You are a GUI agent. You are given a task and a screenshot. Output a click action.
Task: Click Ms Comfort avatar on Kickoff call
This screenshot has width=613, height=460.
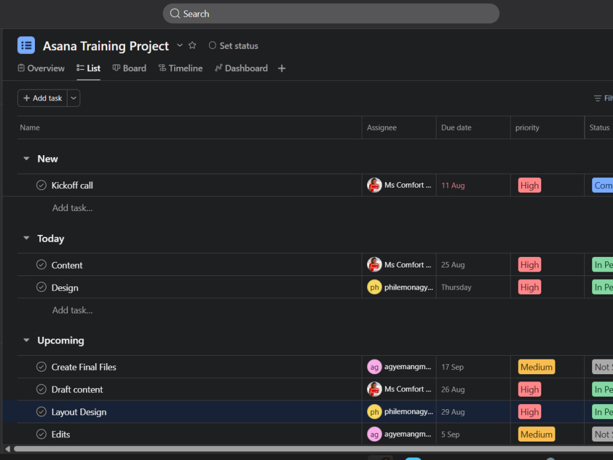pyautogui.click(x=374, y=185)
